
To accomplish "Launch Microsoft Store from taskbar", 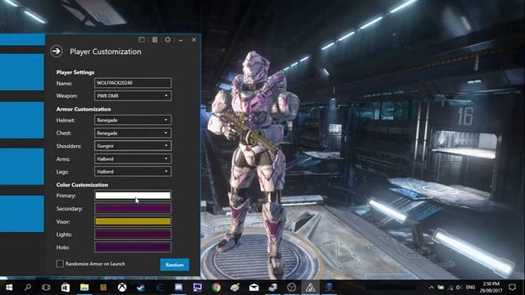I will (x=66, y=288).
